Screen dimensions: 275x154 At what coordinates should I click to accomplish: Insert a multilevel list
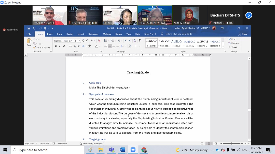[119, 41]
